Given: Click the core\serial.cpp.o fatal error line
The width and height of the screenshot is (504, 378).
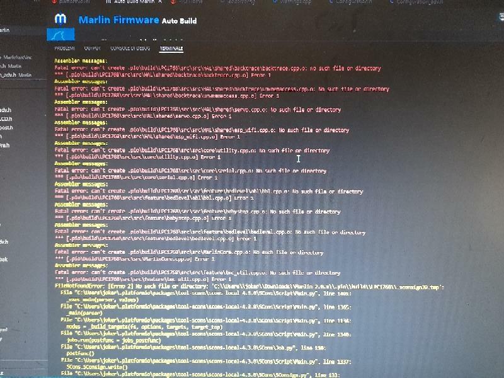Looking at the screenshot, I should point(190,171).
